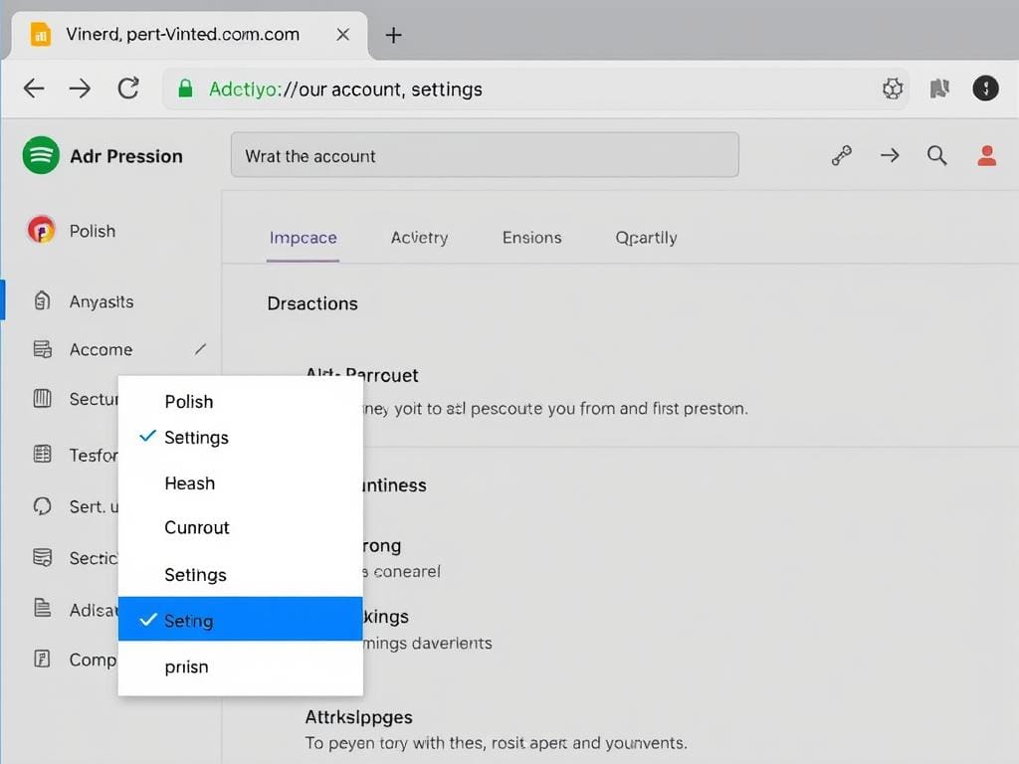The height and width of the screenshot is (764, 1019).
Task: Choose Polish in the dropdown list
Action: 189,402
